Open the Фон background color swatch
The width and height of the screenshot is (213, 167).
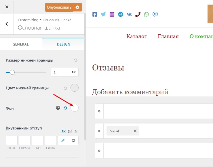pyautogui.click(x=75, y=108)
